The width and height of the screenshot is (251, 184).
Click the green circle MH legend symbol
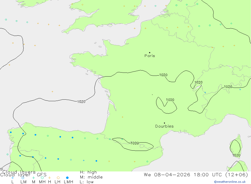tap(42, 178)
